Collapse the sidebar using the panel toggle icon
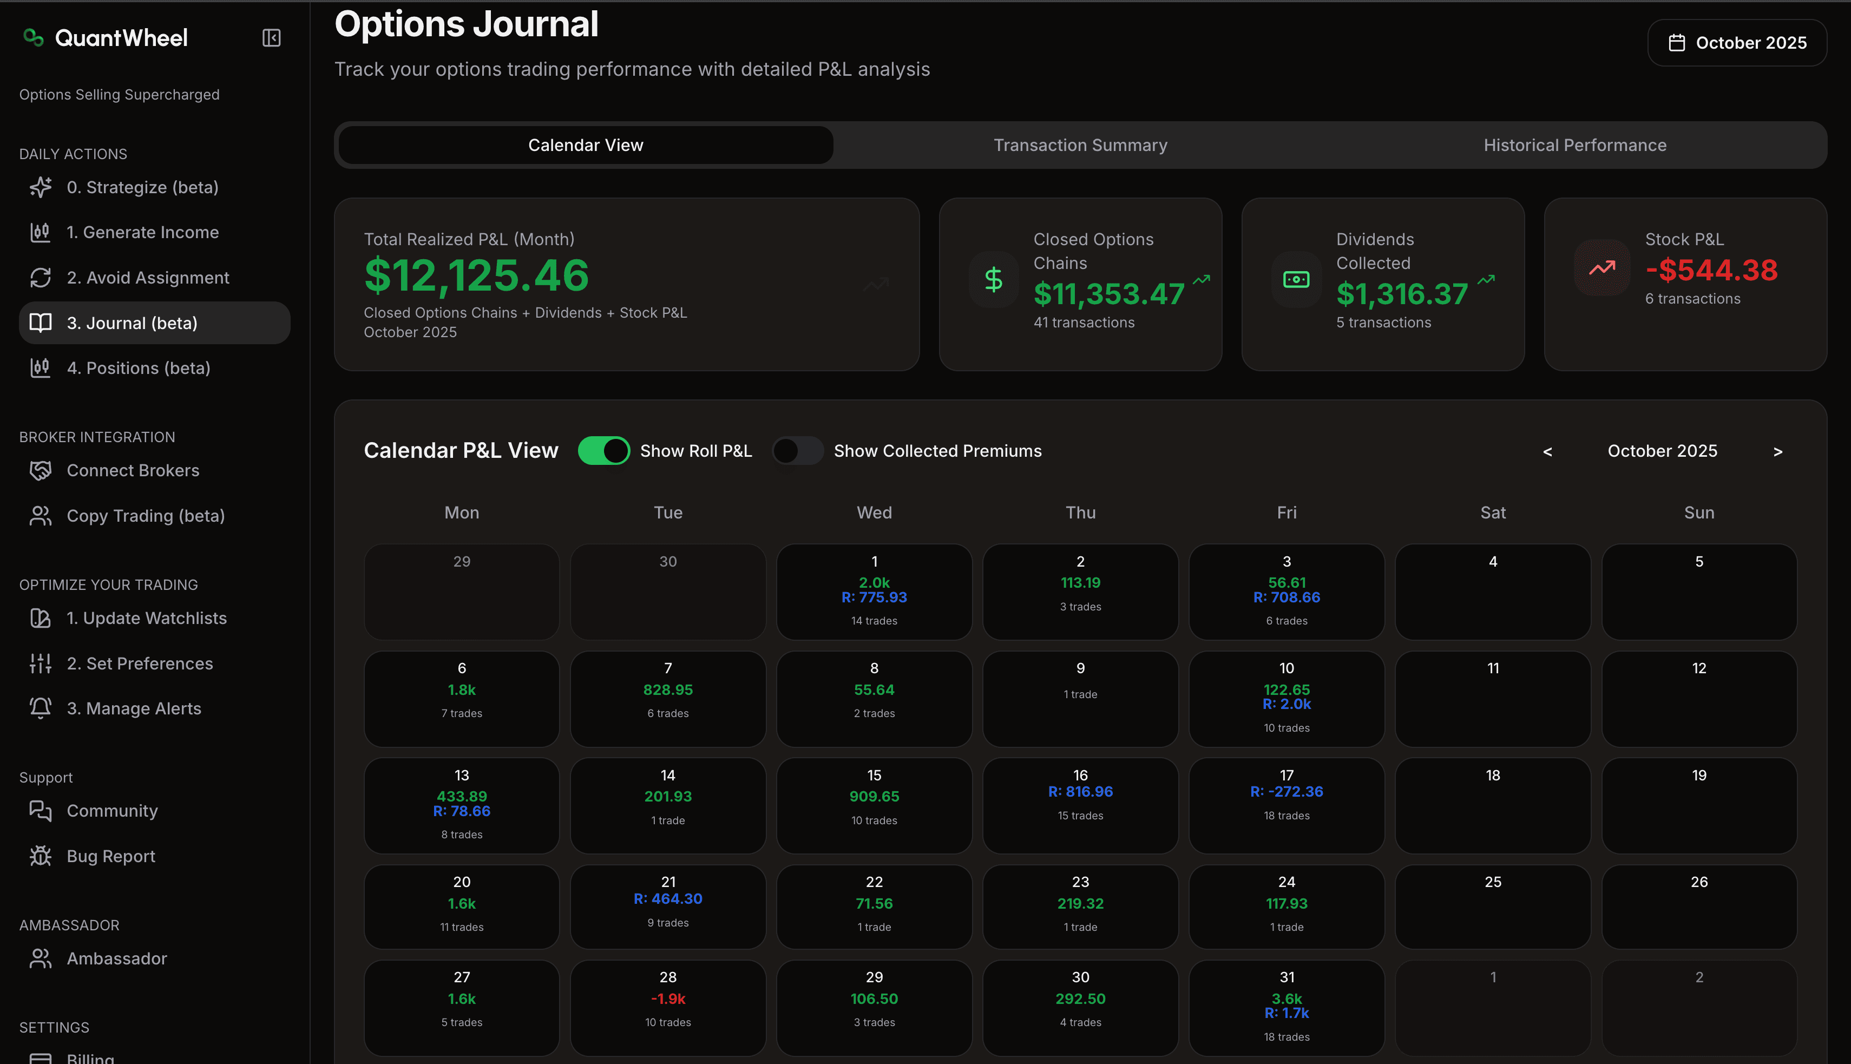 pyautogui.click(x=271, y=37)
